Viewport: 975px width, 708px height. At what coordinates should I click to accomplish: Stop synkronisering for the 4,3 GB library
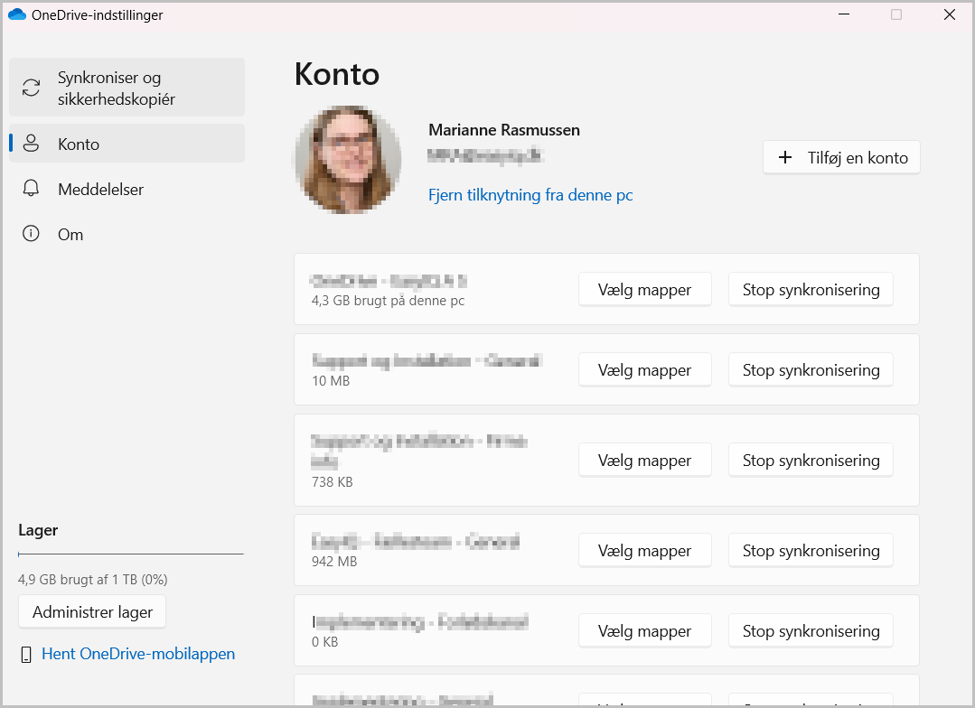tap(811, 290)
